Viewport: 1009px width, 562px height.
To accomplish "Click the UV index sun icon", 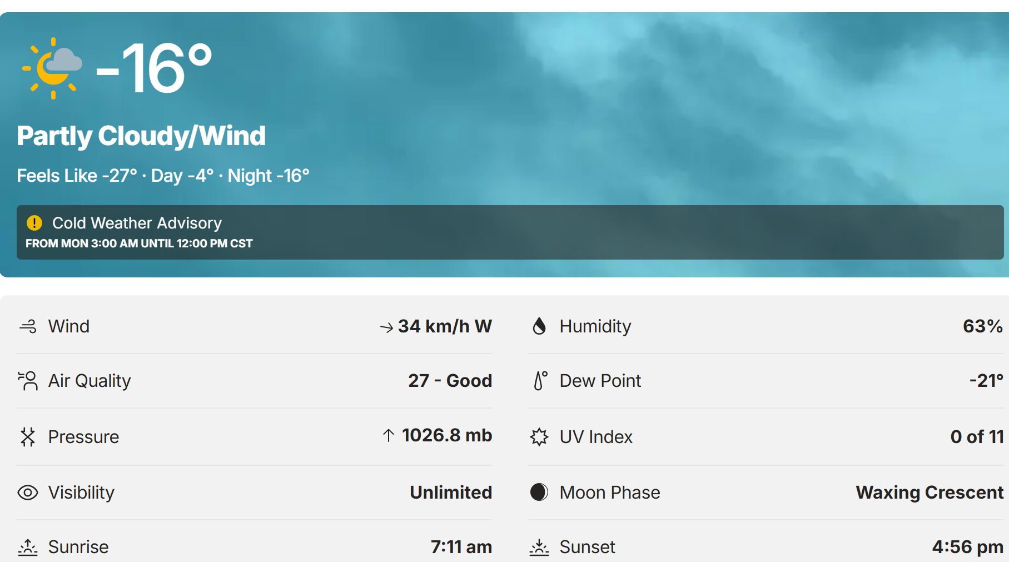I will point(539,437).
